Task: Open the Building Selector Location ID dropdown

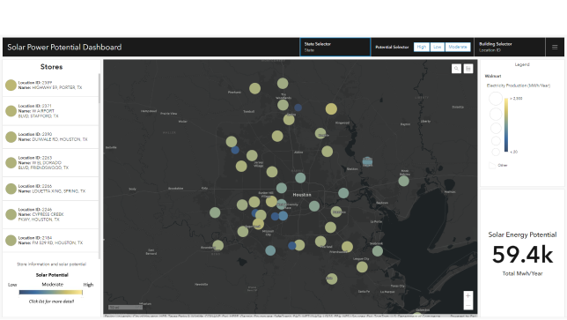Action: tap(510, 47)
